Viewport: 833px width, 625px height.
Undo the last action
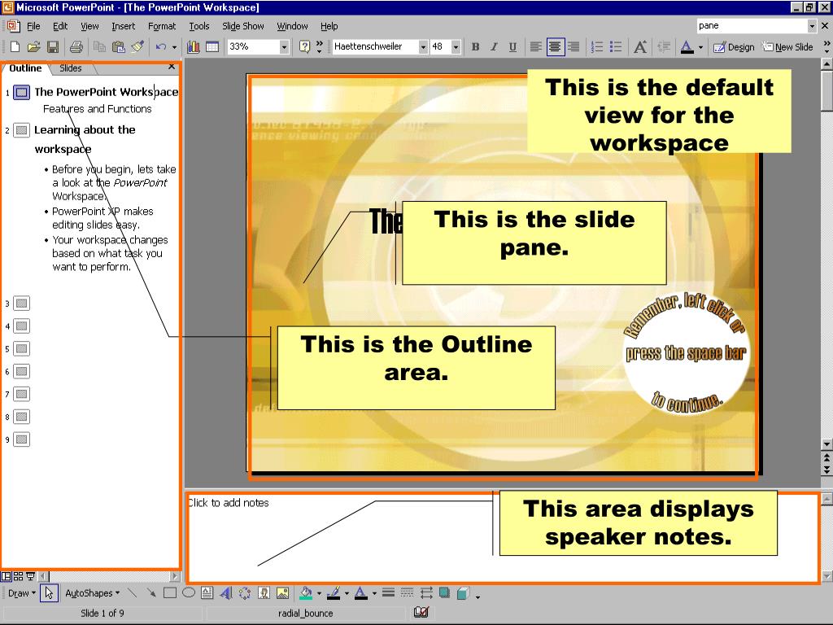pyautogui.click(x=160, y=46)
